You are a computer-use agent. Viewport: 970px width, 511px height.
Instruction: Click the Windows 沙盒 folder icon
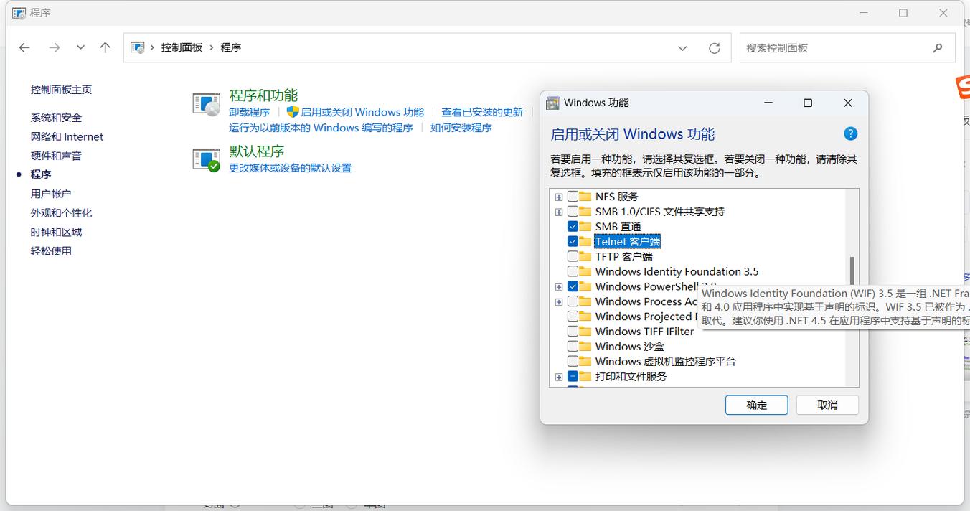pos(585,346)
